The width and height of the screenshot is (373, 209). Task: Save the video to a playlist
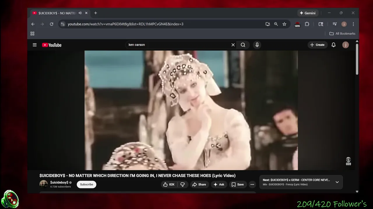pos(238,184)
